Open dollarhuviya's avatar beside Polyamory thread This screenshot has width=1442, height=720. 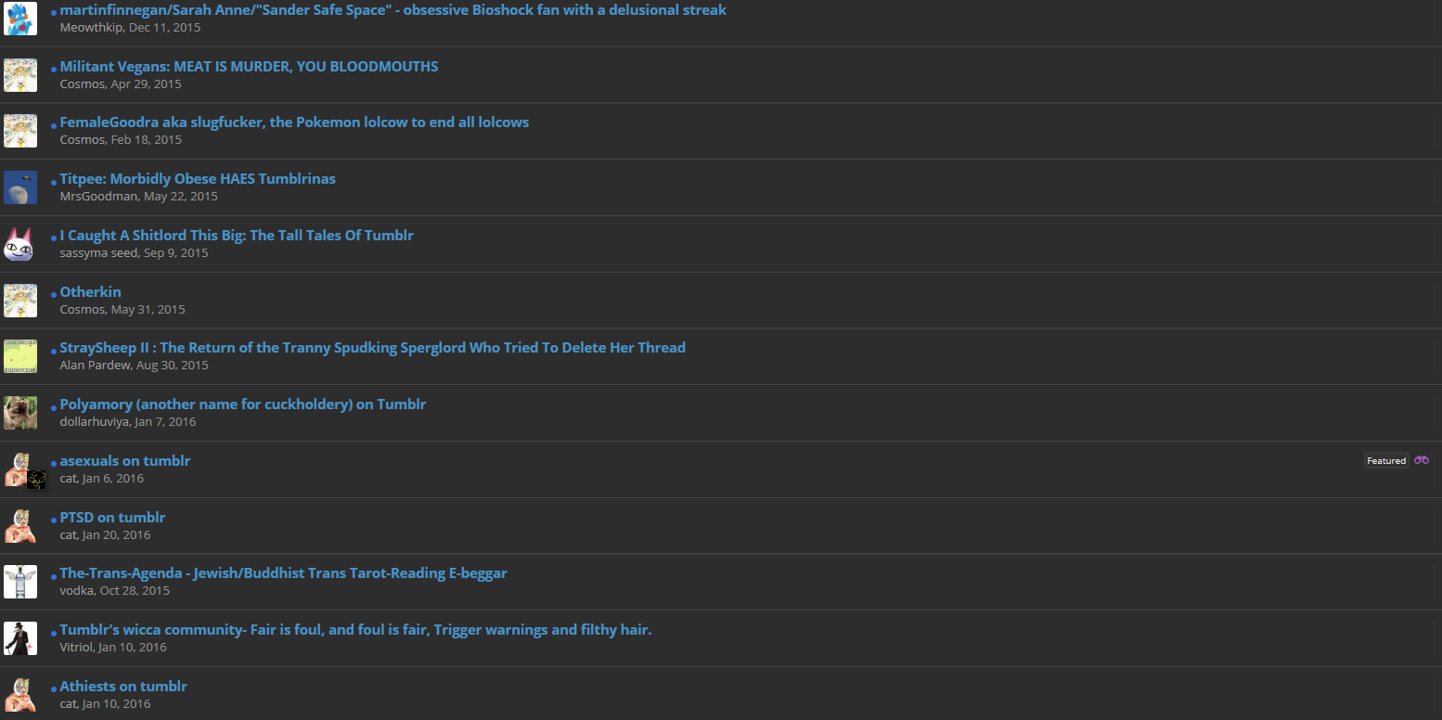20,413
